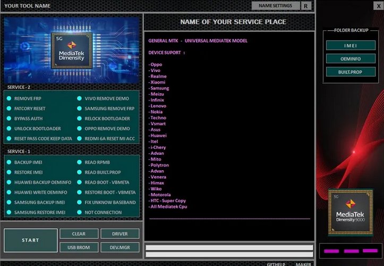Click the MAKER link
The image size is (384, 266).
303,264
